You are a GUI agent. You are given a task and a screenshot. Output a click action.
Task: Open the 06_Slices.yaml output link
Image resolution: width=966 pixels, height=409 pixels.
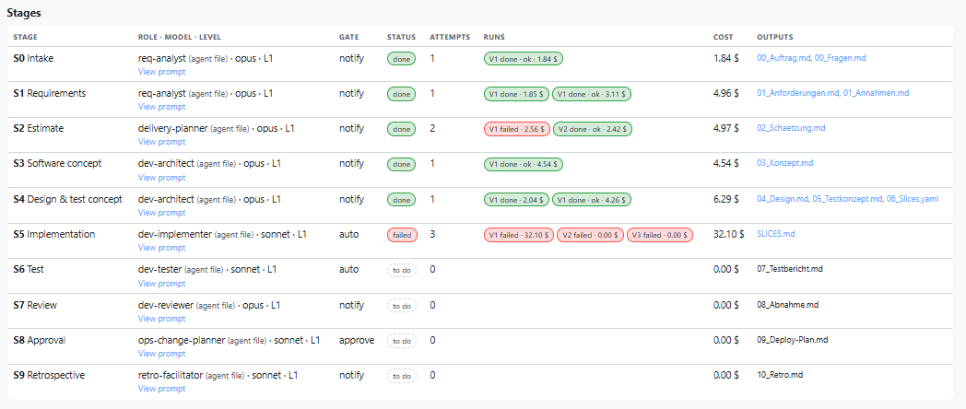913,199
